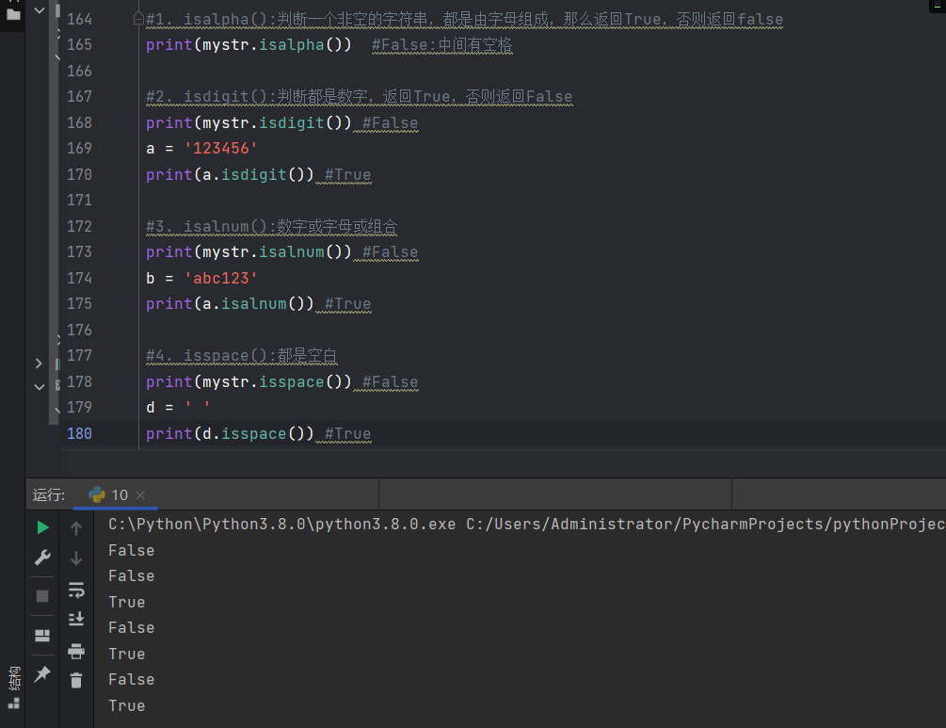
Task: Pin the Run tab
Action: pyautogui.click(x=42, y=674)
